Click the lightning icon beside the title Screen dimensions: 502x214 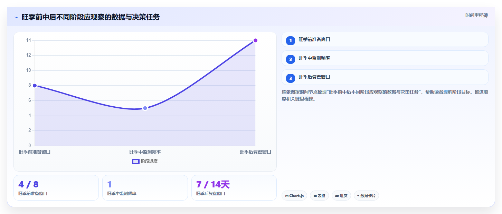(x=16, y=17)
